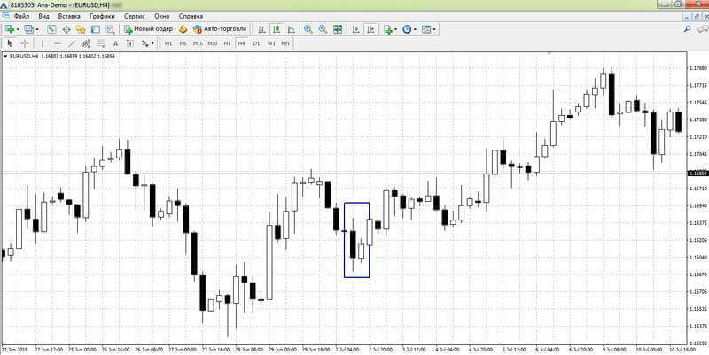Expand the indicators list dropdown arrow
The image size is (709, 355).
[395, 29]
